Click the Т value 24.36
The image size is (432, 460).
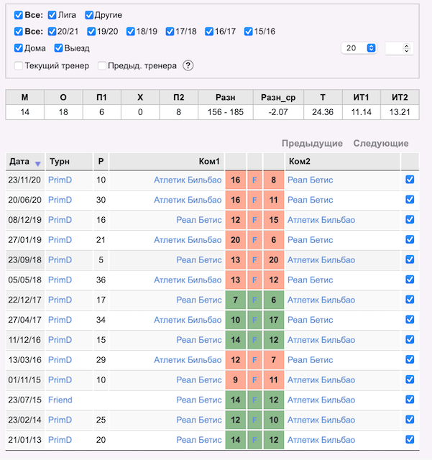[323, 112]
